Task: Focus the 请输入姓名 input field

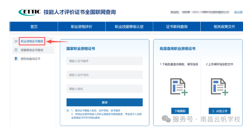Action: pyautogui.click(x=105, y=89)
